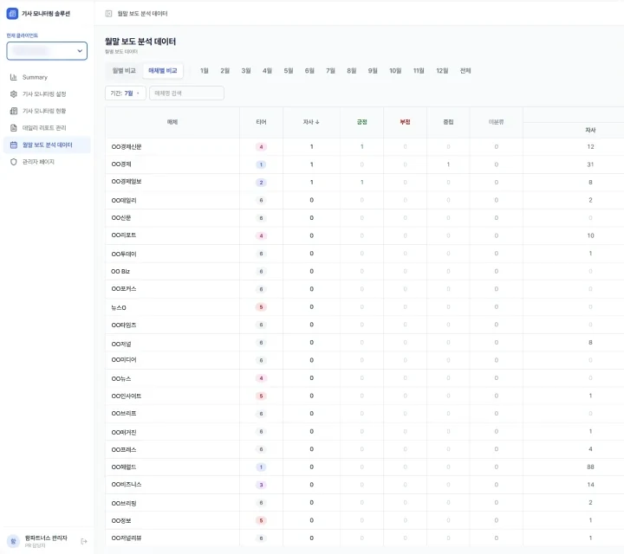Select the 2월 month tab
Viewport: 624px width, 554px height.
(x=224, y=71)
